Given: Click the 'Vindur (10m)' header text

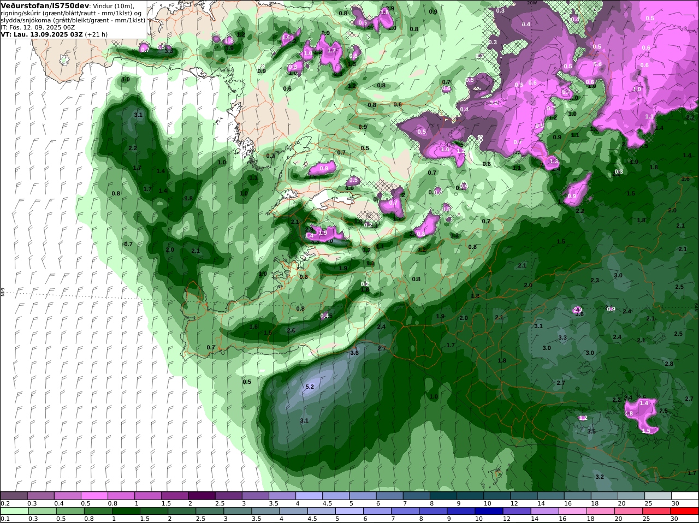Looking at the screenshot, I should [113, 6].
